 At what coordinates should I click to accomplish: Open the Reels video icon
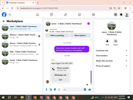[x=52, y=15]
